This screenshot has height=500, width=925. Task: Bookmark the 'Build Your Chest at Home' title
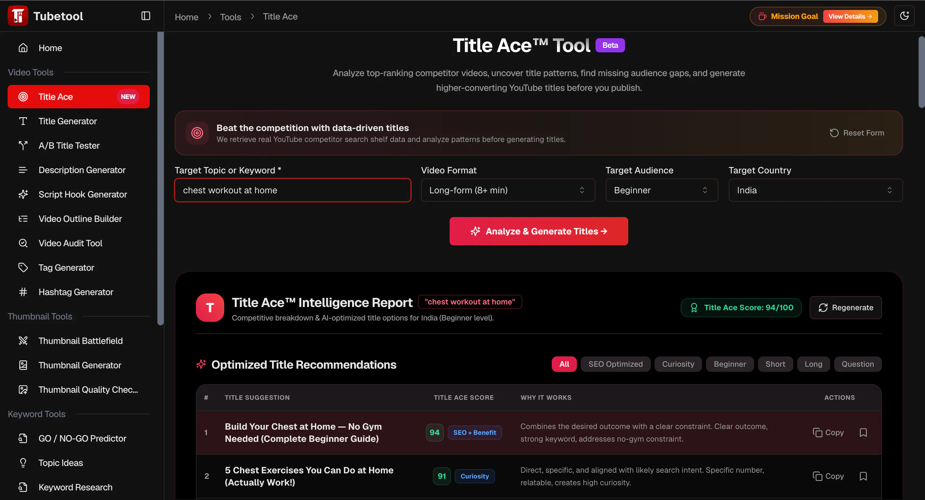863,433
